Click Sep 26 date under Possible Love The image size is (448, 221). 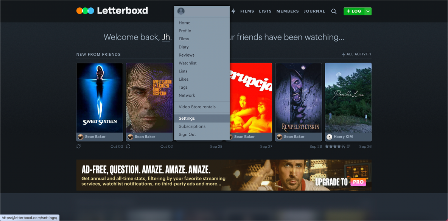(365, 147)
